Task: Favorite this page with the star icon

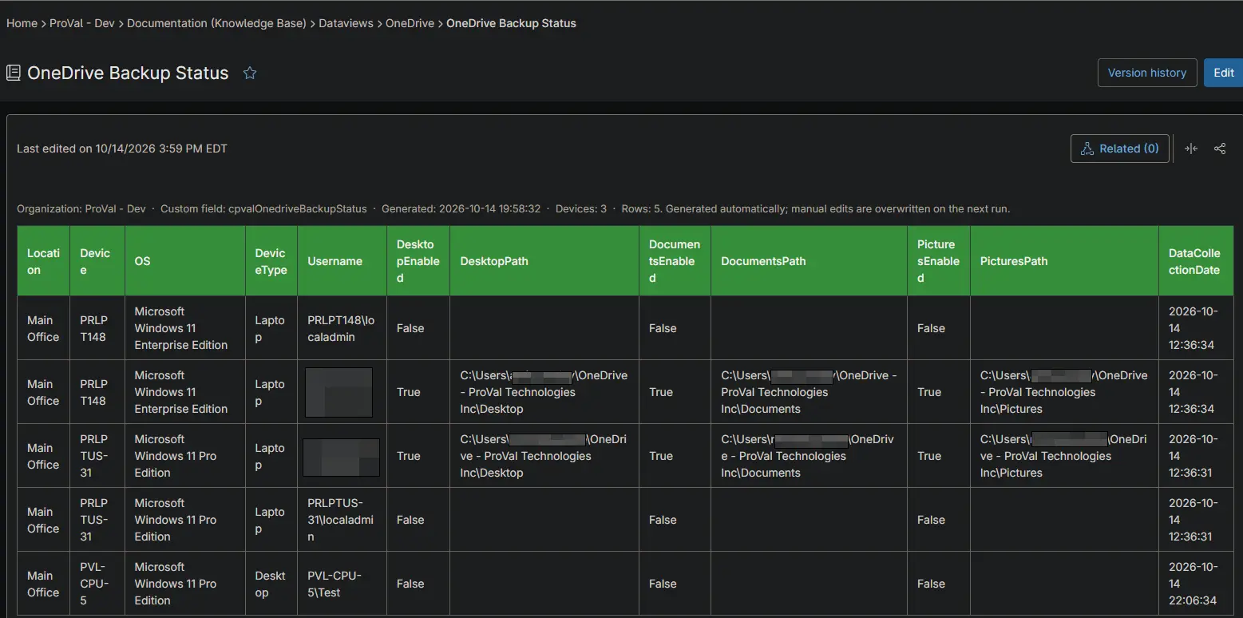Action: (250, 73)
